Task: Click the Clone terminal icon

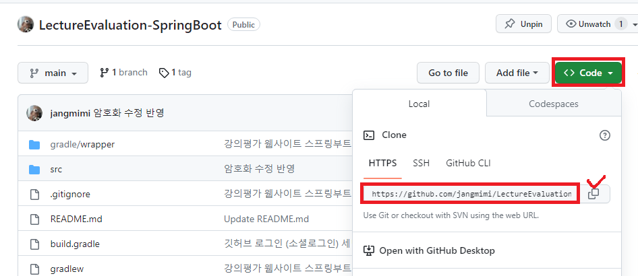Action: 369,135
